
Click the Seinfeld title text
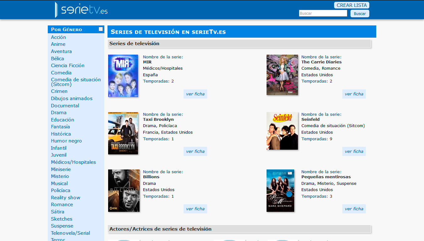311,119
